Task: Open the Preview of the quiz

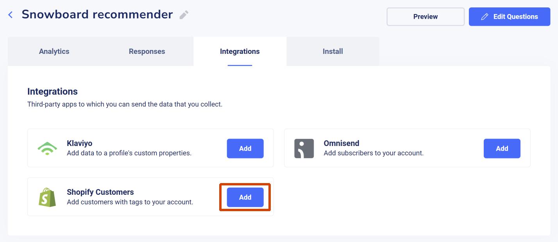Action: (x=426, y=17)
